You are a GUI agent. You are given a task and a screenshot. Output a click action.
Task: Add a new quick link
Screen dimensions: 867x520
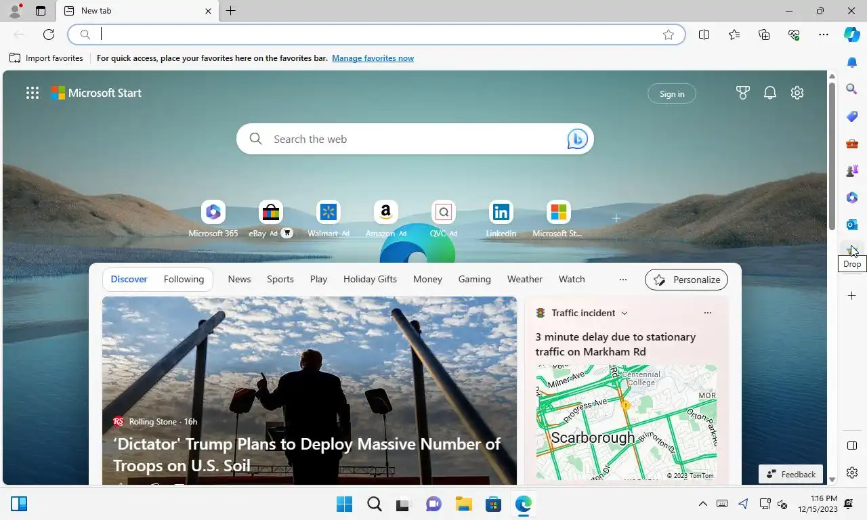pyautogui.click(x=616, y=218)
